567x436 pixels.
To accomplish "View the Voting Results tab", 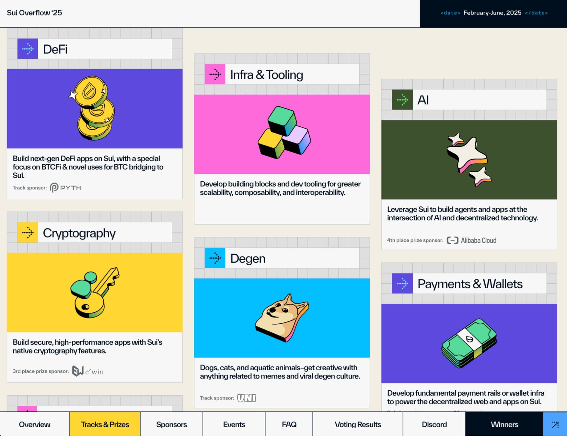I will click(357, 424).
